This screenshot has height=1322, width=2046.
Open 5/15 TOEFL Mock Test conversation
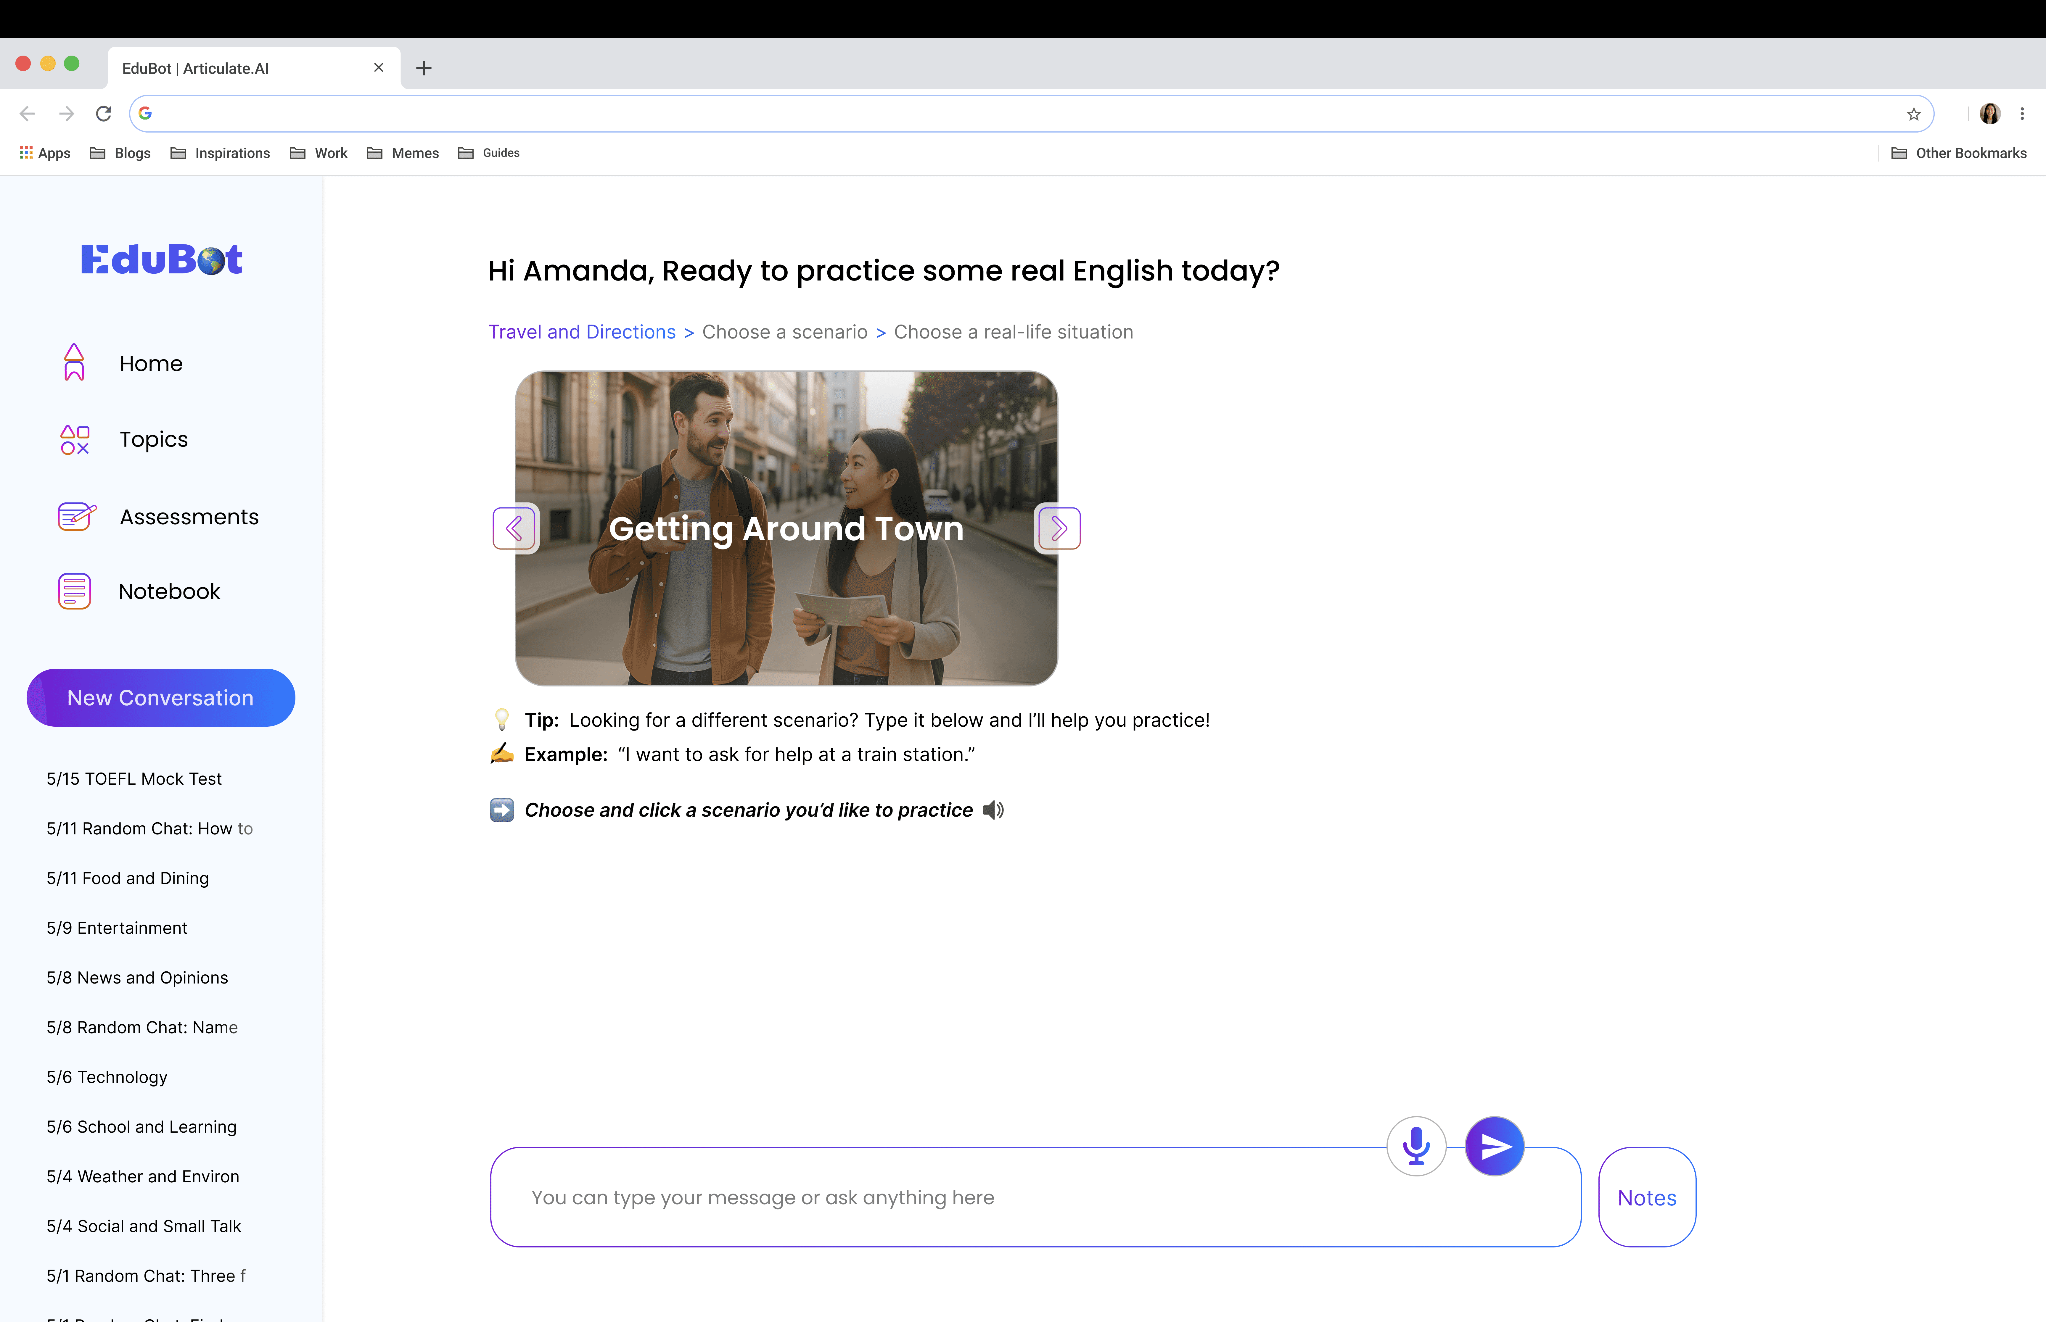(x=134, y=778)
